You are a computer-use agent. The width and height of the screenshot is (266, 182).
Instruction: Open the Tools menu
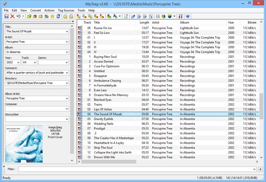pyautogui.click(x=81, y=10)
